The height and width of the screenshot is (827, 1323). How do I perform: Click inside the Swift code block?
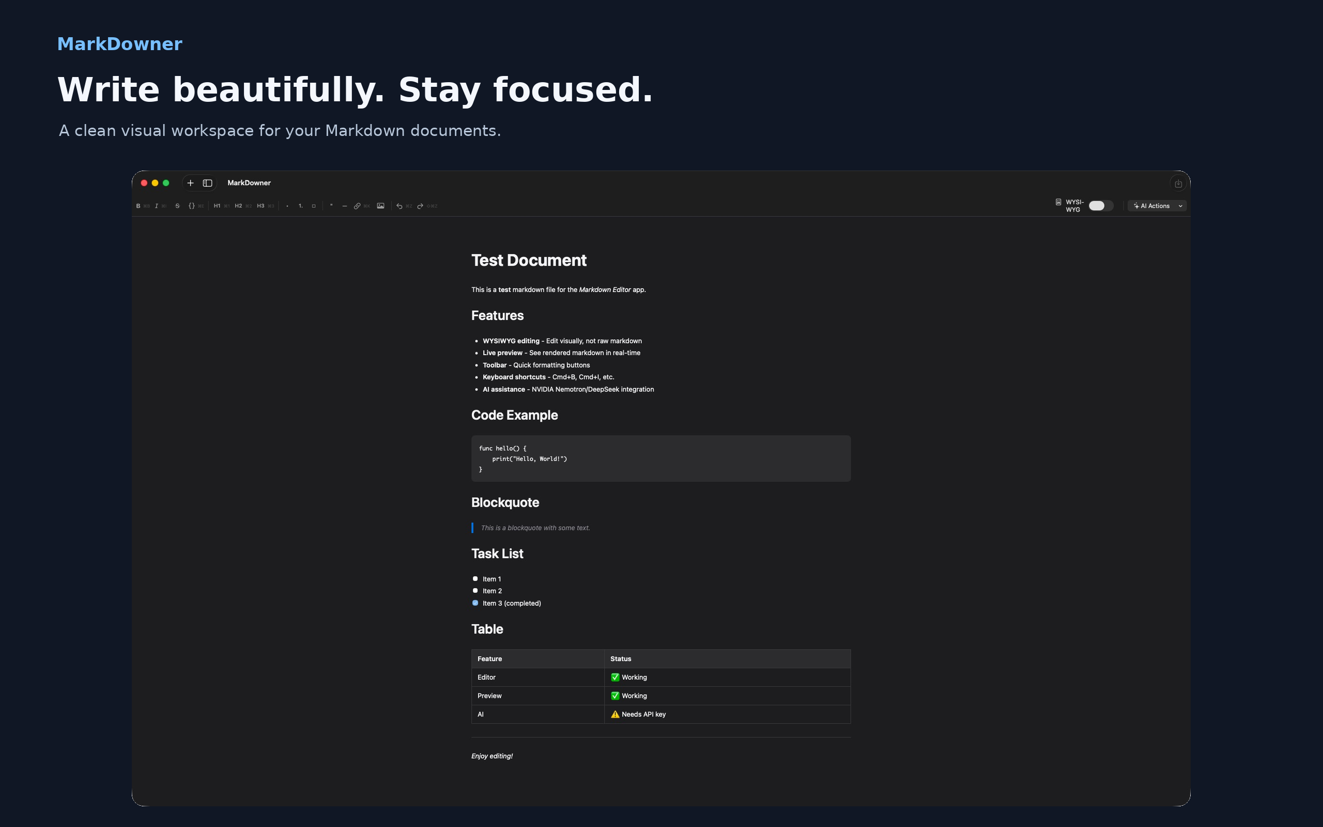(661, 458)
